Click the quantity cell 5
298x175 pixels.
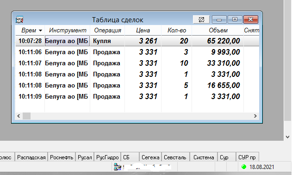(177, 85)
